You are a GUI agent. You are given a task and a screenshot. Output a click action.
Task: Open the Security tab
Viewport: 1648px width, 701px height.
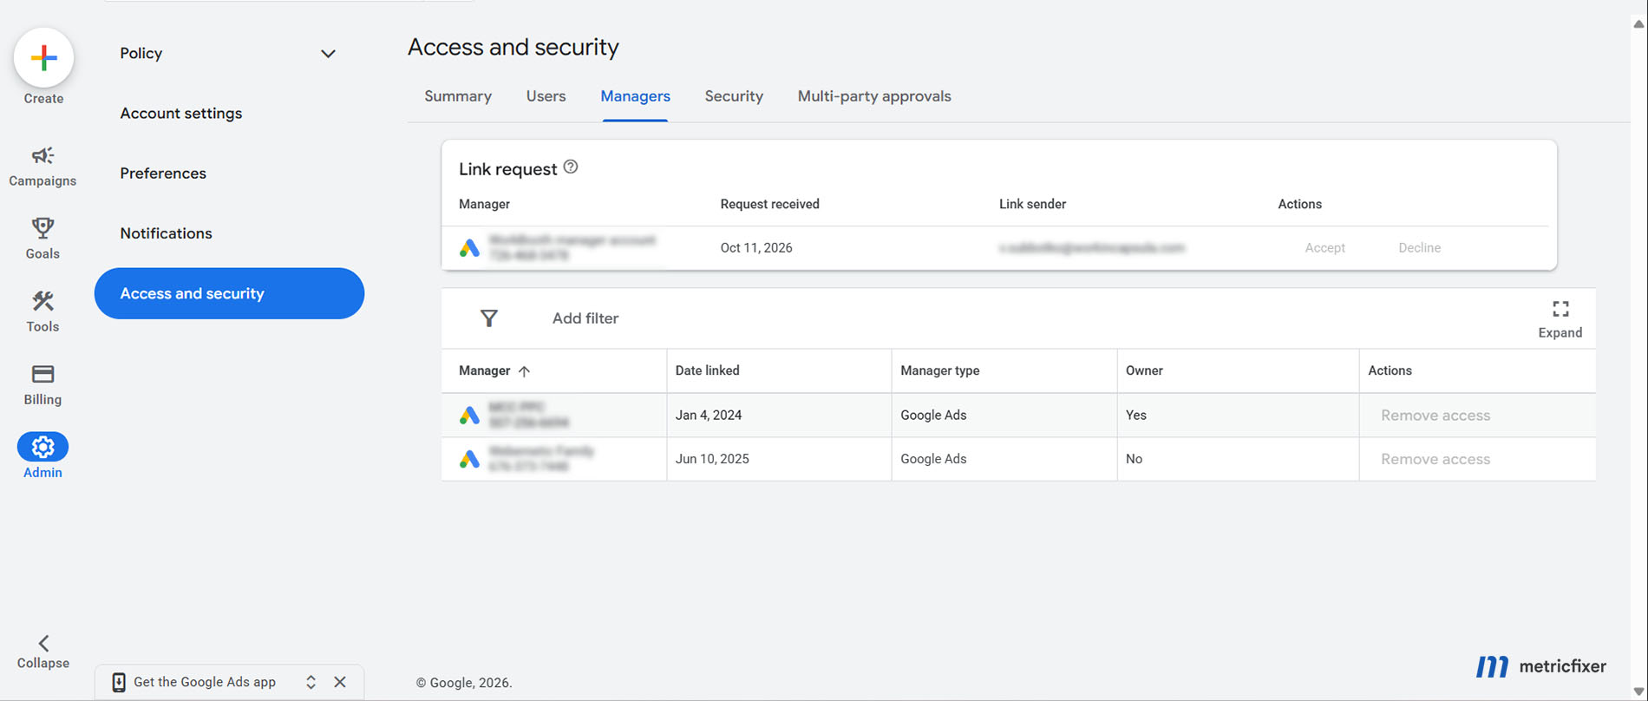click(734, 96)
